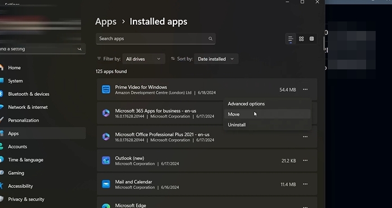392x208 pixels.
Task: Click the Mail and Calendar app name
Action: point(133,182)
